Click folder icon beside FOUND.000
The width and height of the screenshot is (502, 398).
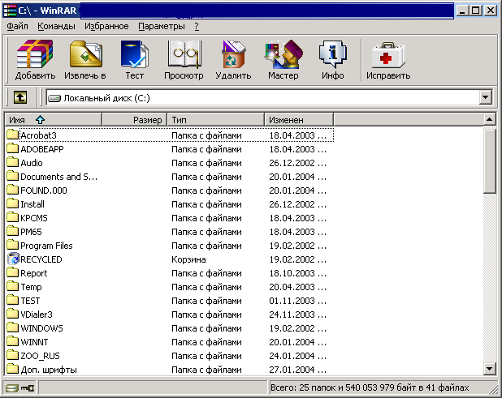pyautogui.click(x=12, y=190)
